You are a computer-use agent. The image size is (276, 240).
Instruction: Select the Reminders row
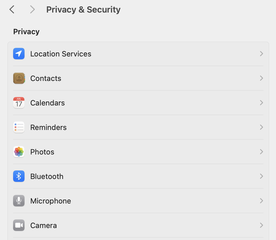[138, 127]
